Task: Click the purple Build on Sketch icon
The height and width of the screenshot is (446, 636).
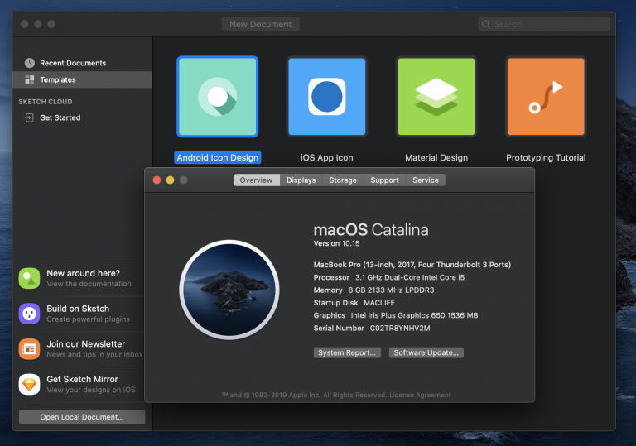Action: pyautogui.click(x=29, y=314)
